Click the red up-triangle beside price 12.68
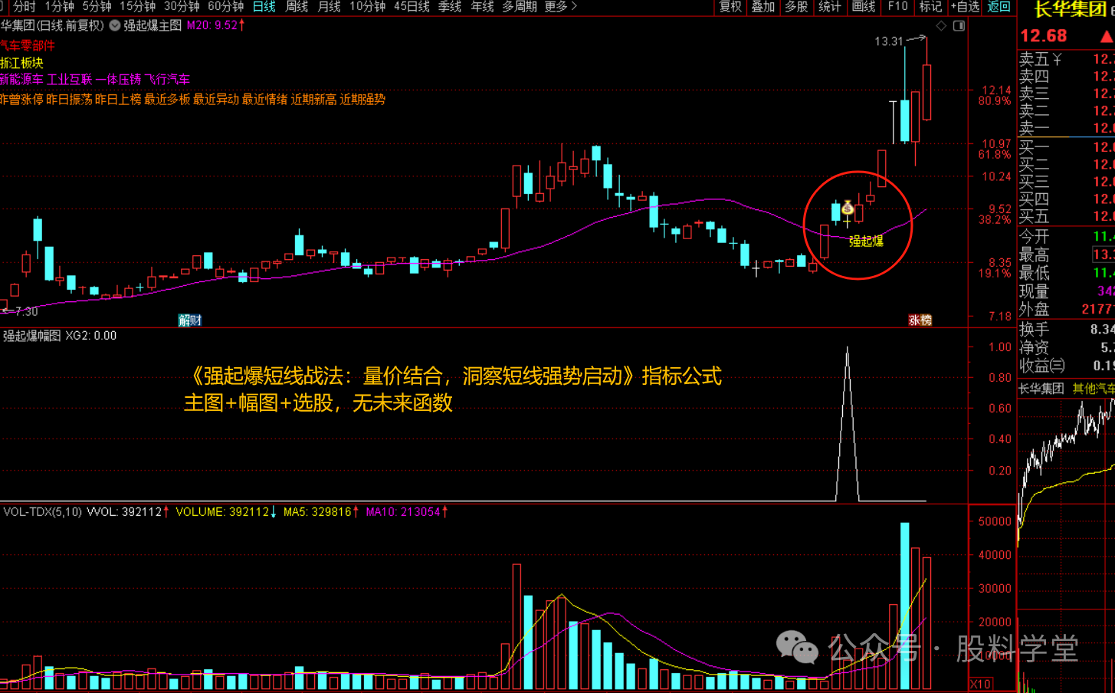Screen dimensions: 1115x693 tap(1107, 37)
